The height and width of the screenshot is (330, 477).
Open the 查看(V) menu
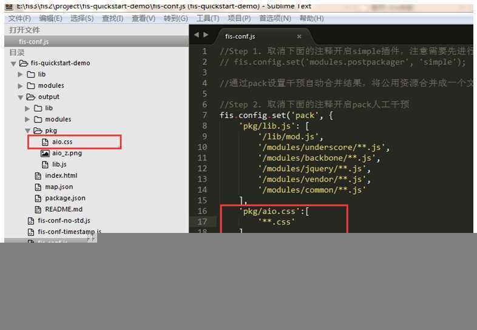point(143,19)
